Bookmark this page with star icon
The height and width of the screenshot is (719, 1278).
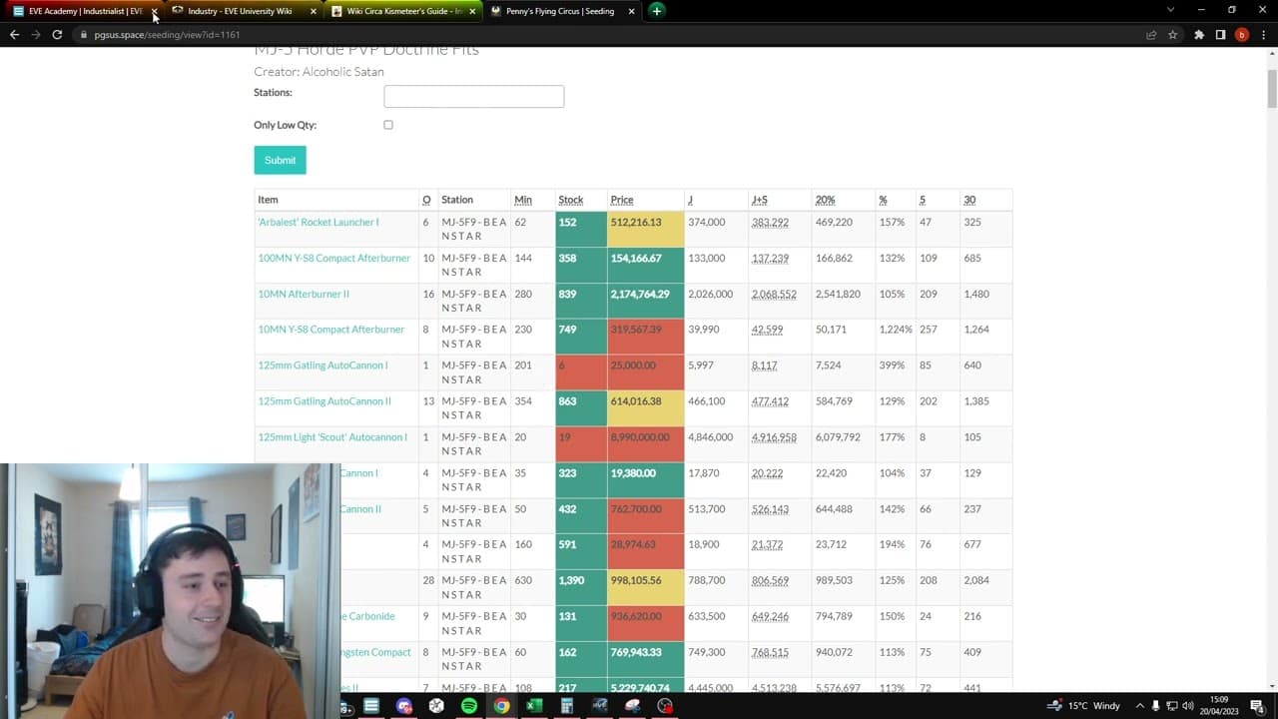(x=1172, y=35)
